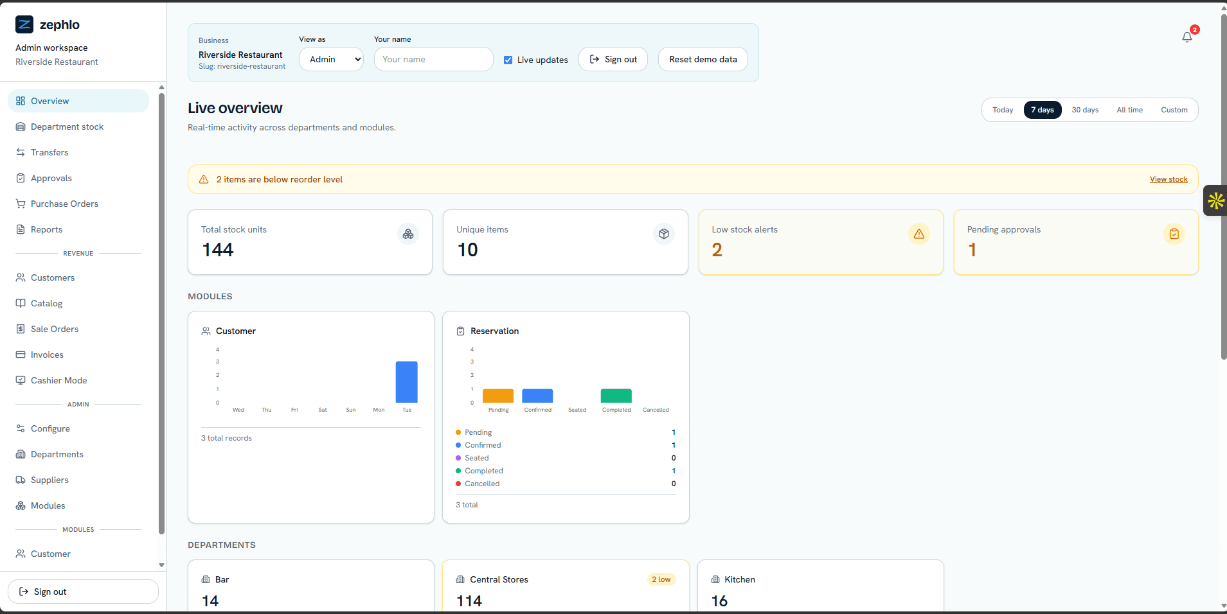The width and height of the screenshot is (1227, 614).
Task: Click the sidebar scroll down arrow
Action: (x=161, y=565)
